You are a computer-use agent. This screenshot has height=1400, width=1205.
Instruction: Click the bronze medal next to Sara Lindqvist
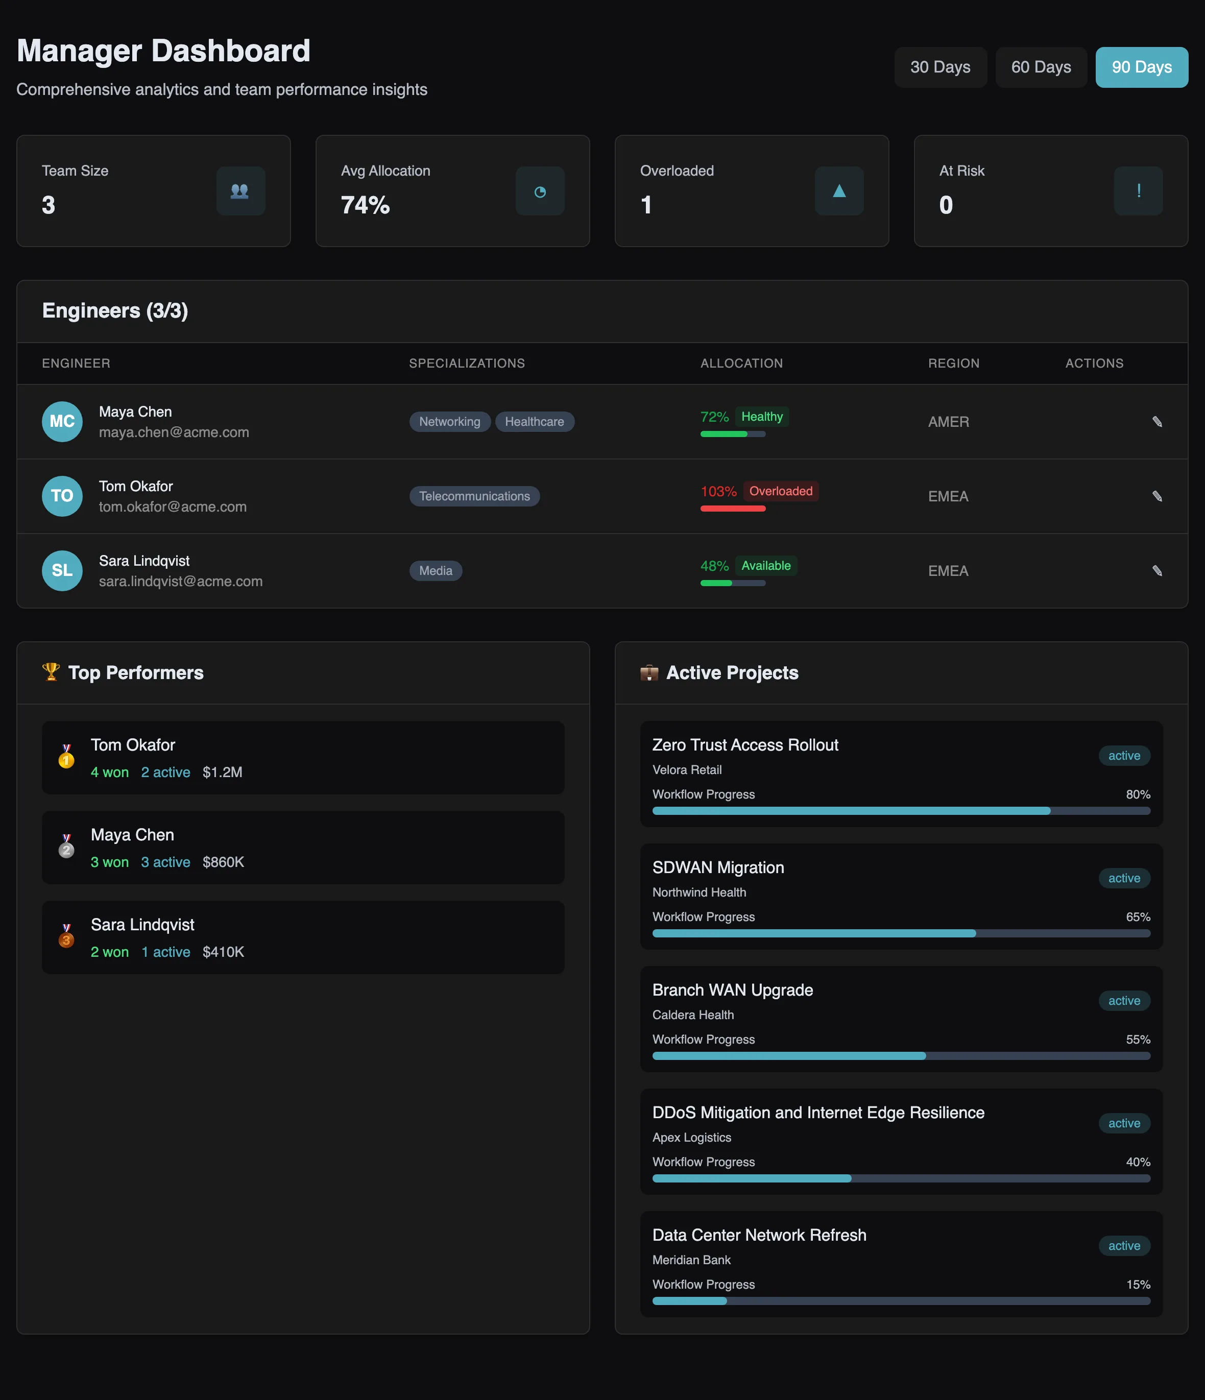click(66, 936)
